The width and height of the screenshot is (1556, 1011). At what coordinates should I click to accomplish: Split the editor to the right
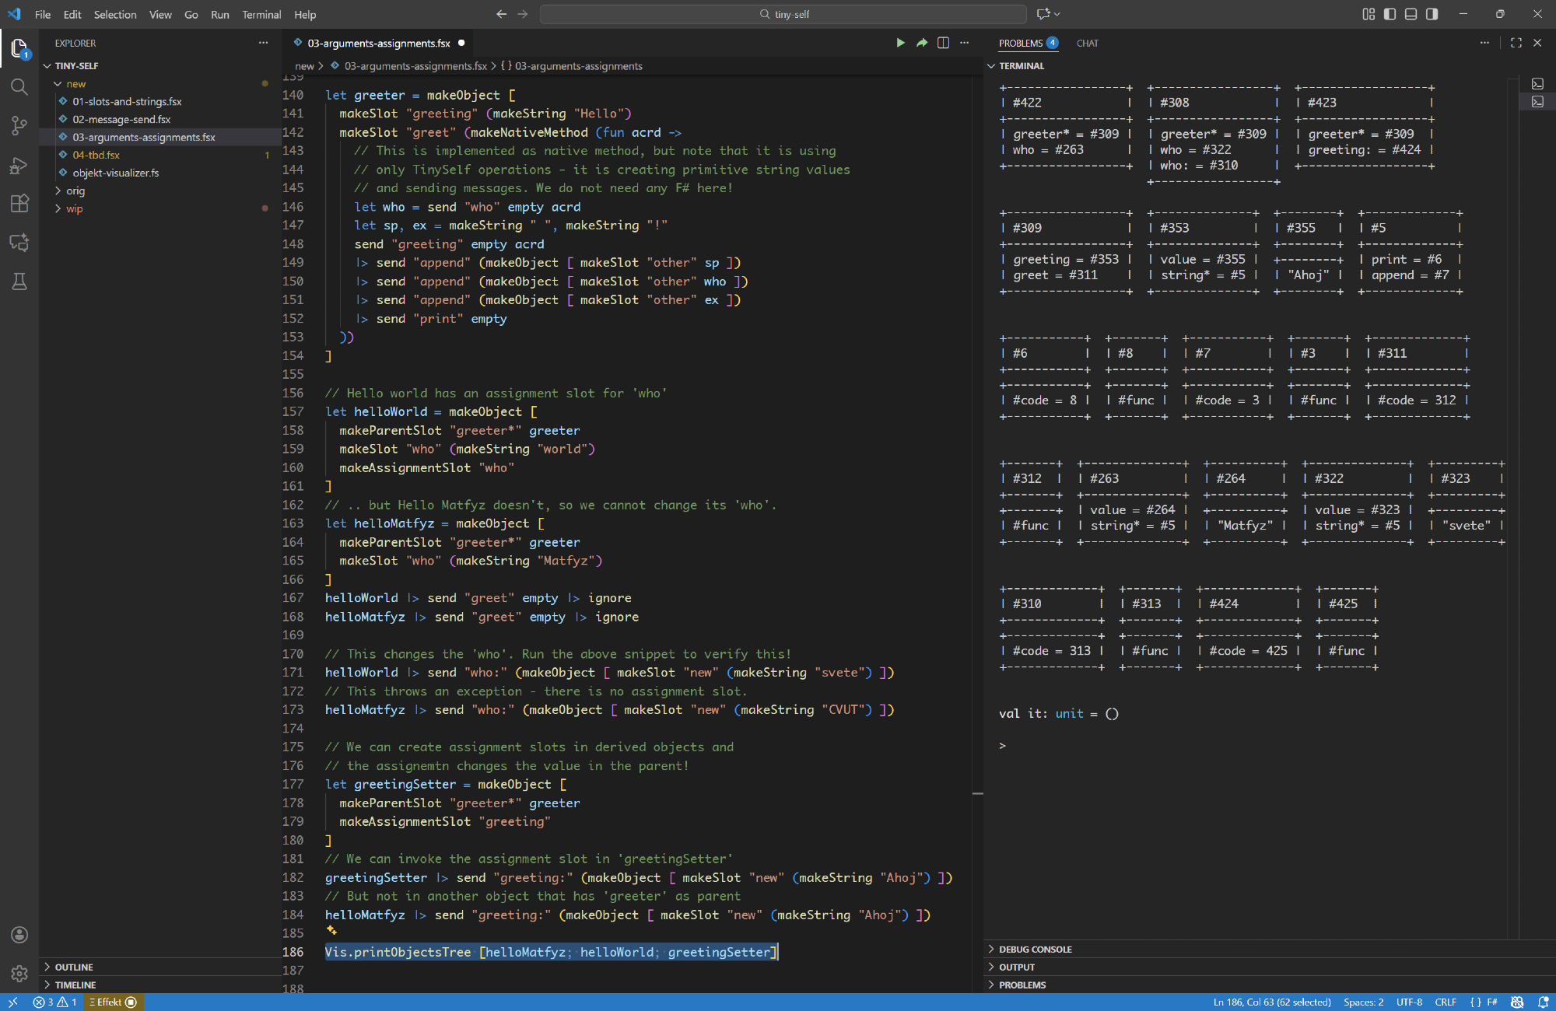point(943,43)
